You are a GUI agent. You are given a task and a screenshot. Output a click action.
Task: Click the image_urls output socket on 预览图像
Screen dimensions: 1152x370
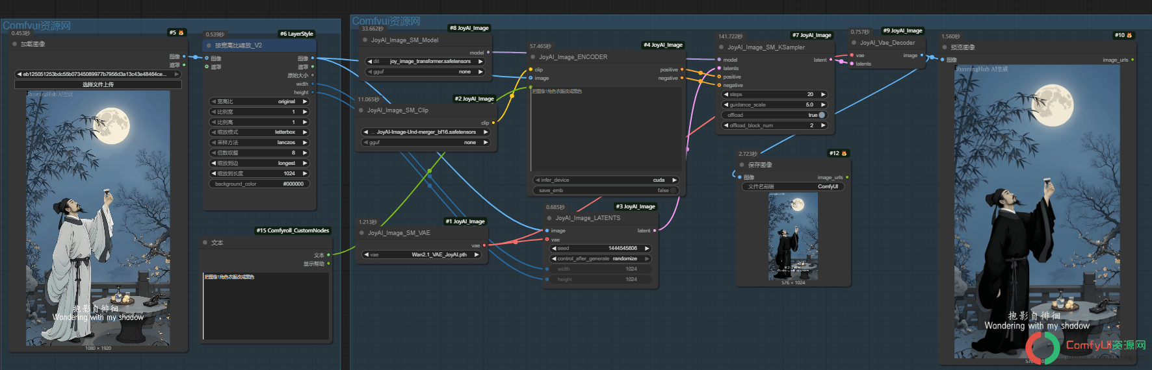1132,60
